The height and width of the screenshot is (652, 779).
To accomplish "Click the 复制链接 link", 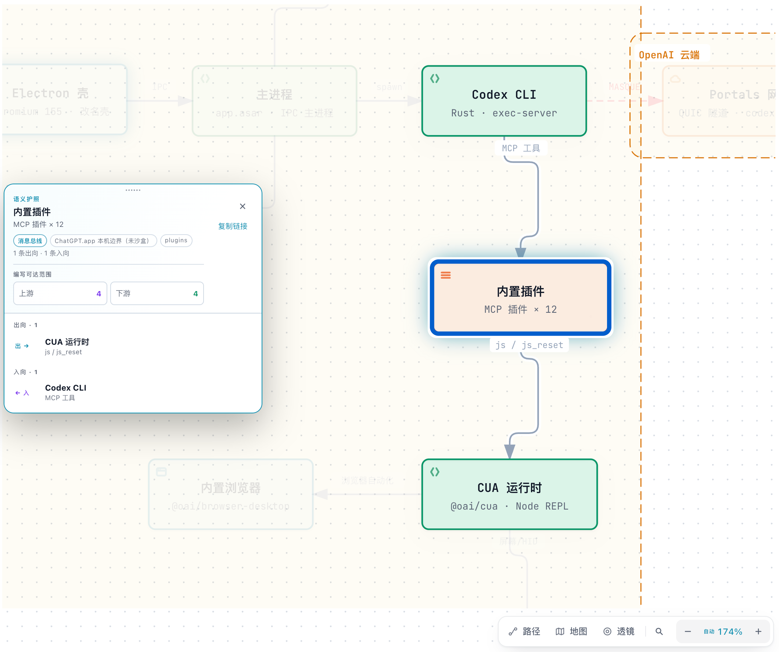I will [x=233, y=226].
